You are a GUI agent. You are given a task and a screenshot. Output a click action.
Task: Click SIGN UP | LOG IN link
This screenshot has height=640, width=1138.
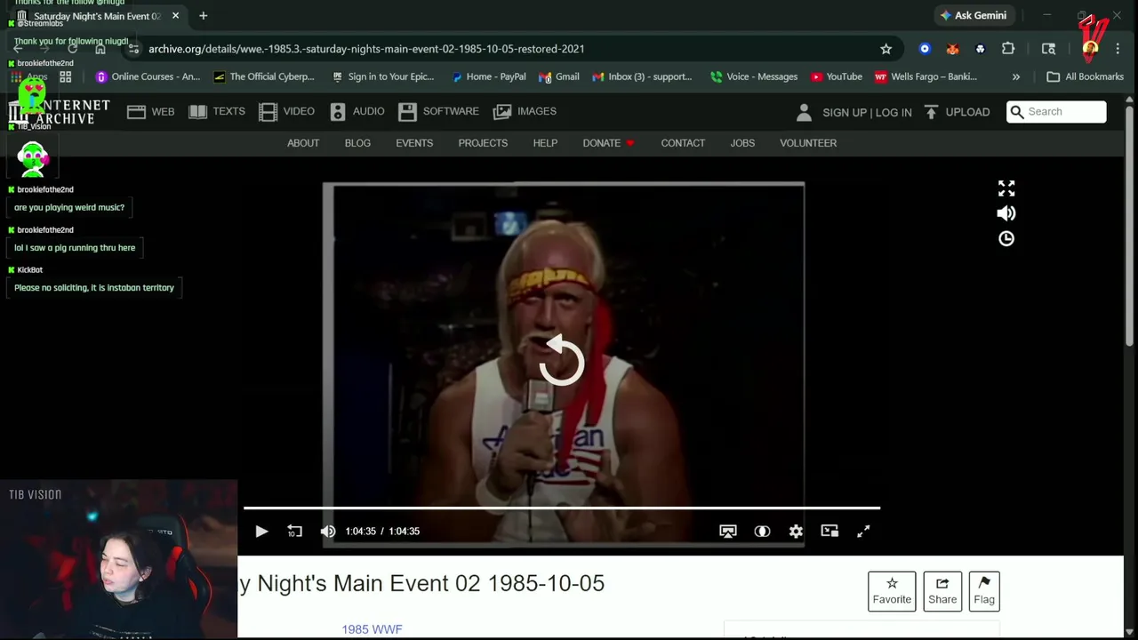867,112
